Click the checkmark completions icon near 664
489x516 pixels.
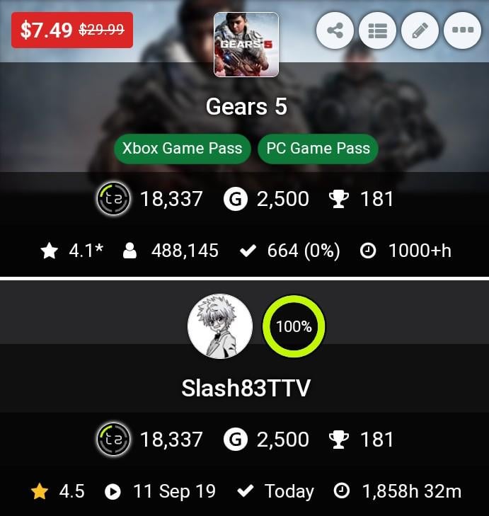(x=248, y=251)
